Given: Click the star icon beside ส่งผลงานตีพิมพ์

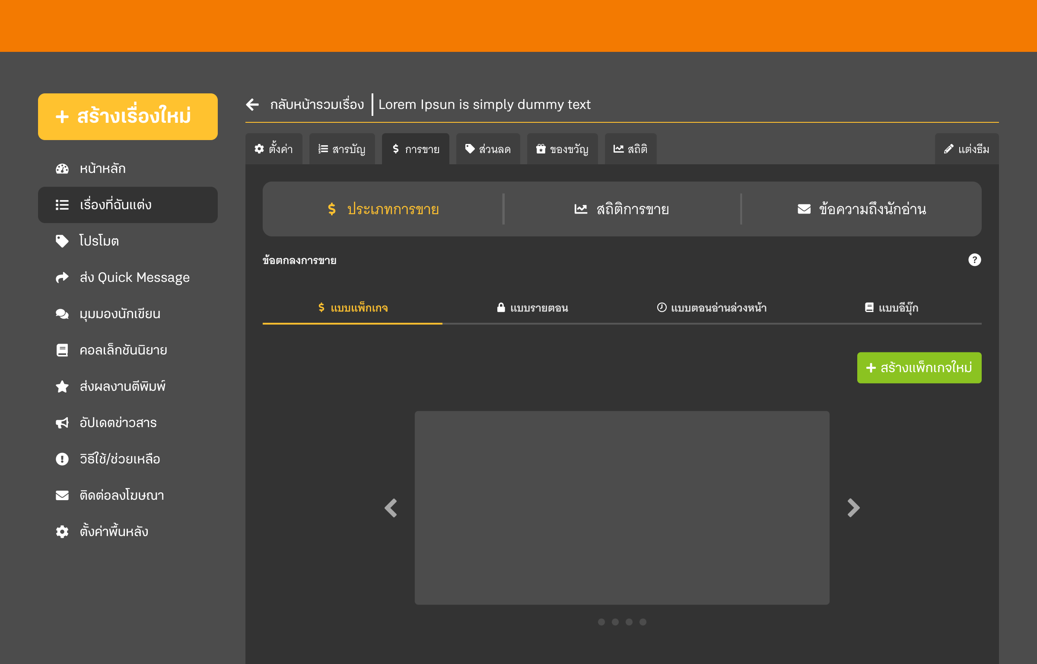Looking at the screenshot, I should tap(62, 386).
